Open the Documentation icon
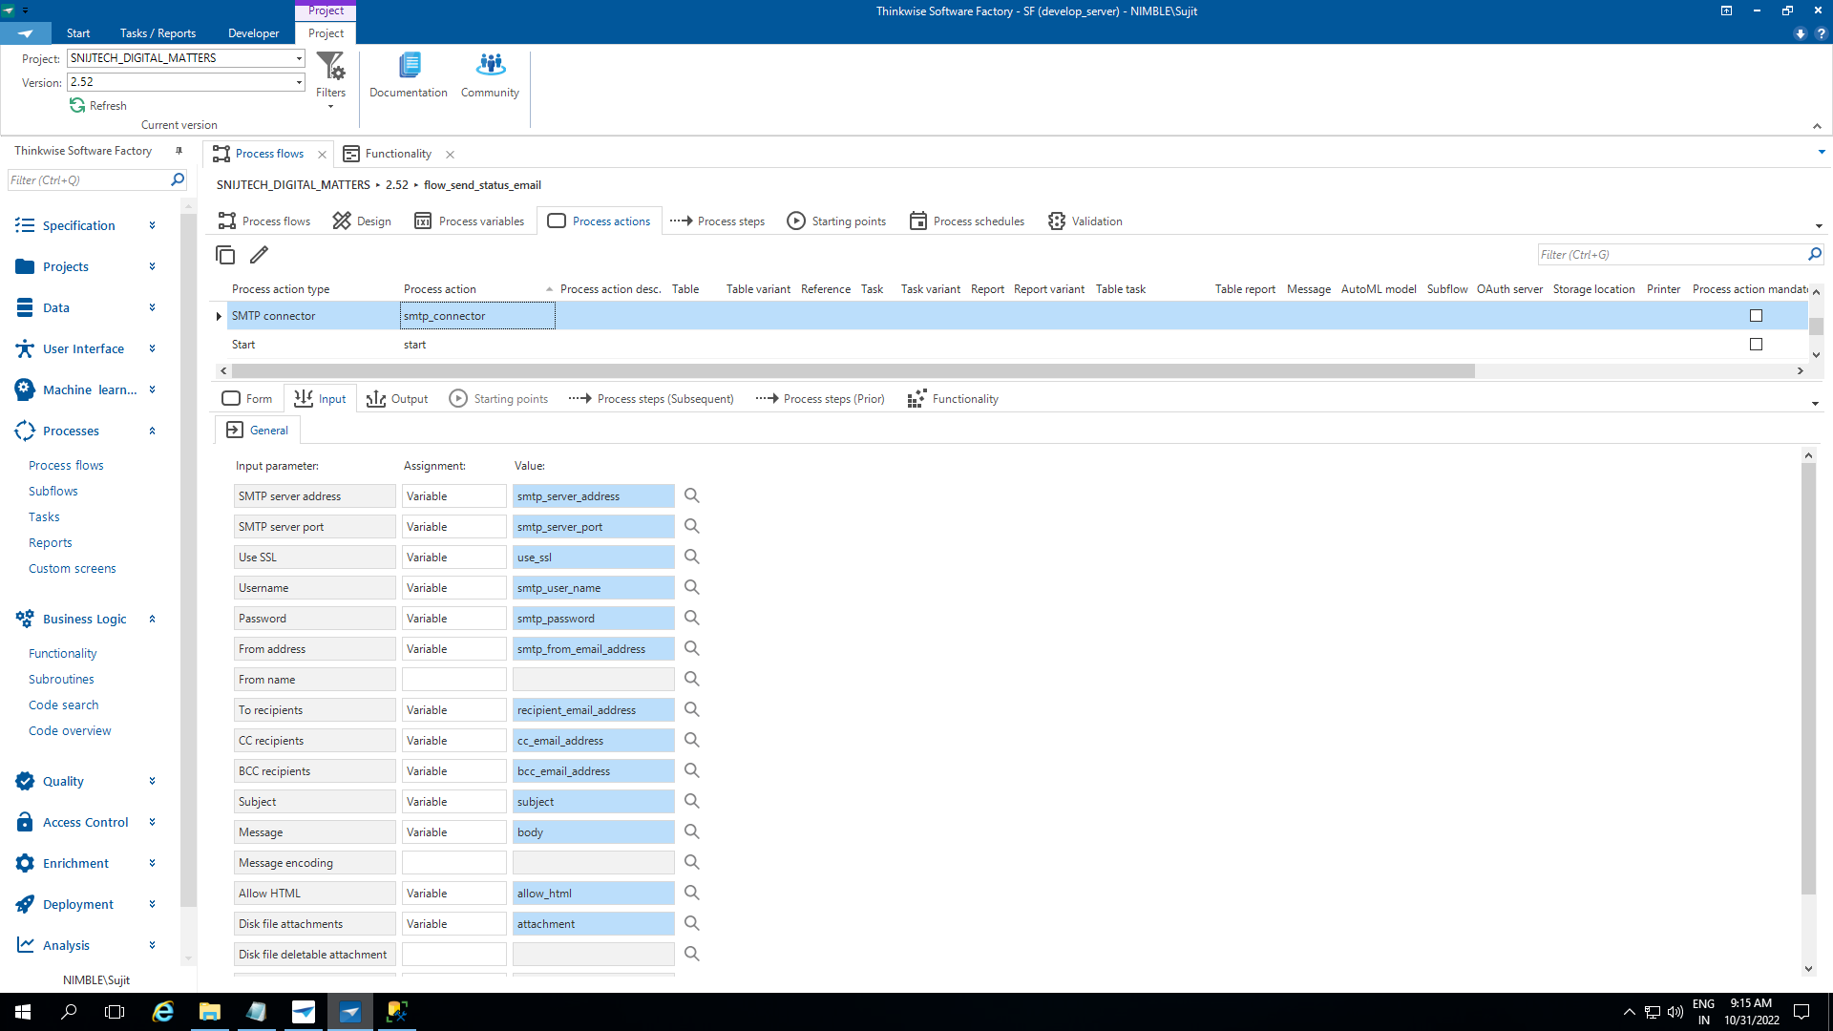 (409, 74)
